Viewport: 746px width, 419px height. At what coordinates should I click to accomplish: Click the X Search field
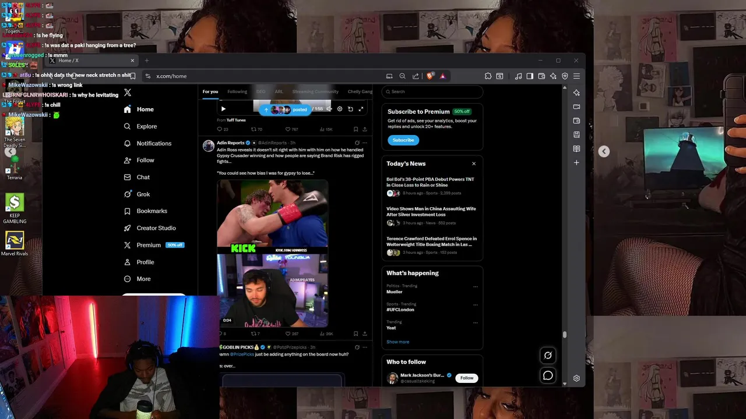pyautogui.click(x=432, y=91)
